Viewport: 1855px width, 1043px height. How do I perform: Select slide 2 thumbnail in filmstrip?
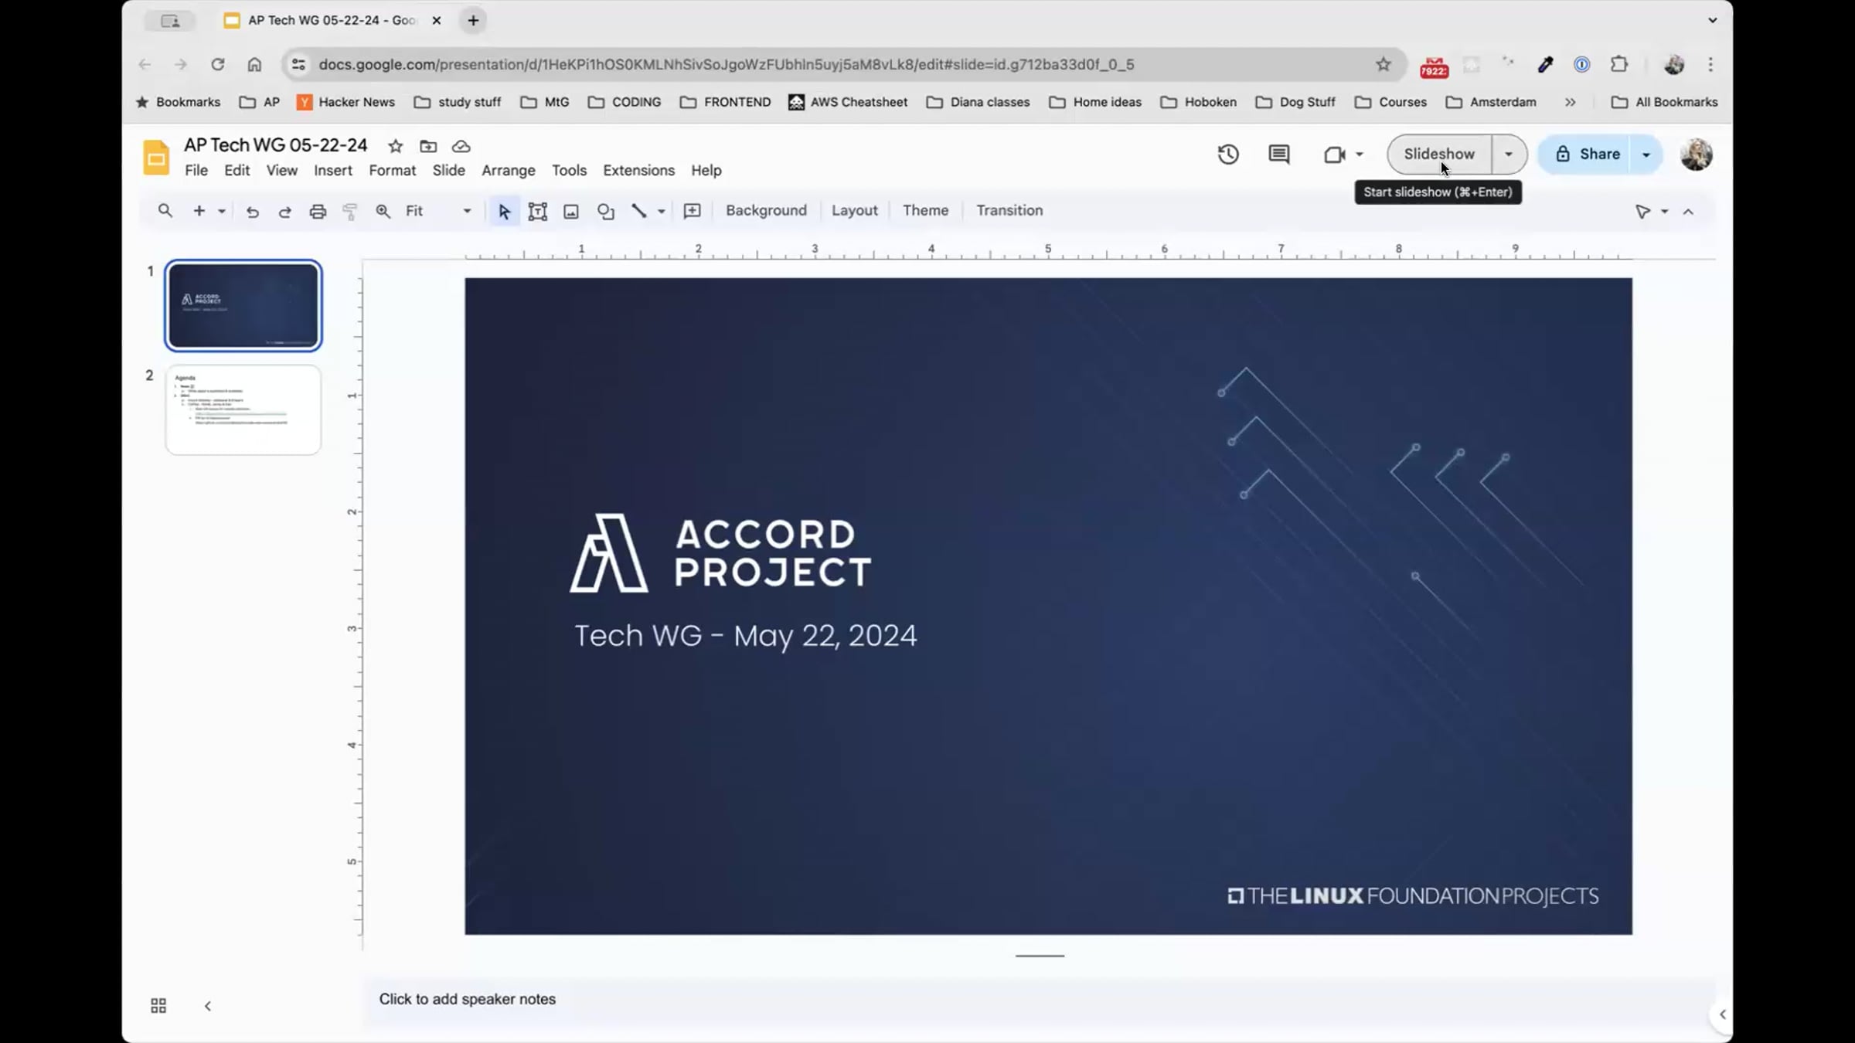click(243, 409)
